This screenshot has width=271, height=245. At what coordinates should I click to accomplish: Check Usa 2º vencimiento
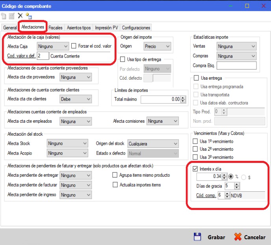click(195, 149)
